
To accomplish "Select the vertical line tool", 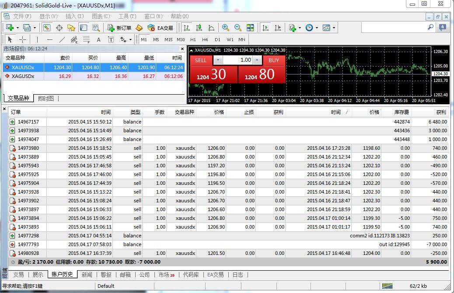I will click(x=37, y=39).
